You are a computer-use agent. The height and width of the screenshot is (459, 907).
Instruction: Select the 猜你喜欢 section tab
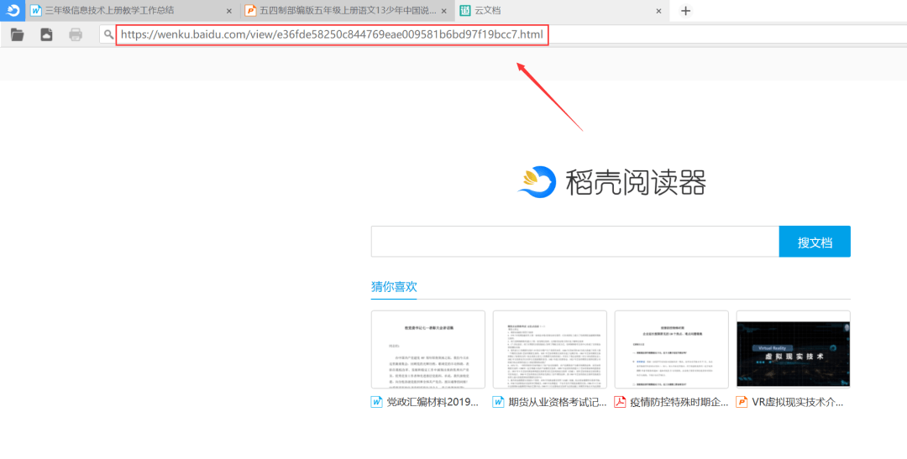click(394, 287)
